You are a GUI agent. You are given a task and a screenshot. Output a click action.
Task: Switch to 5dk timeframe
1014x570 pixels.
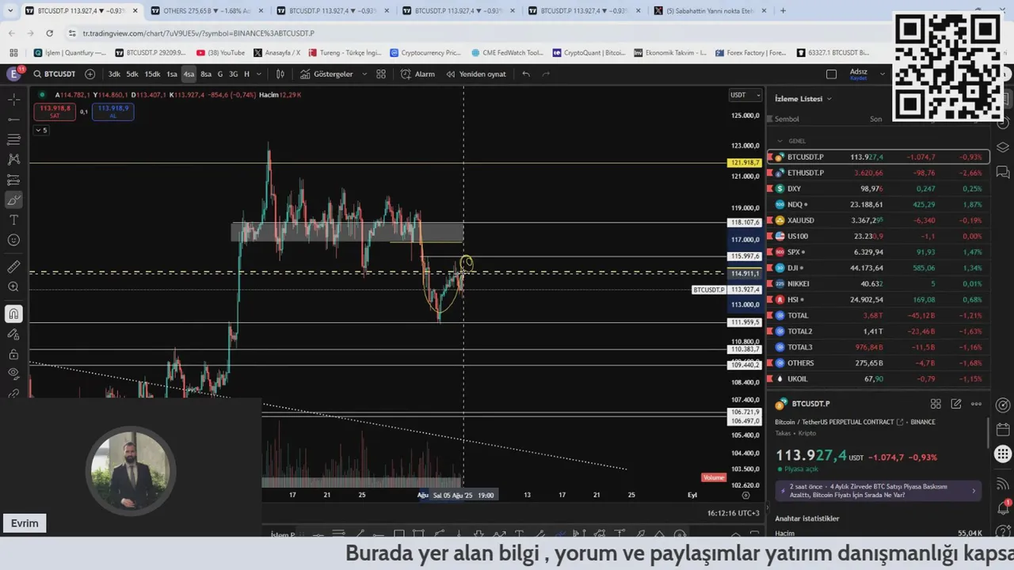coord(132,74)
